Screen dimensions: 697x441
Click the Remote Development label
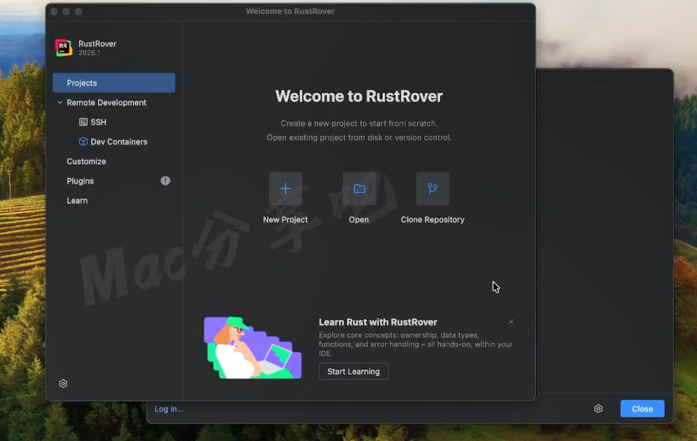[106, 103]
